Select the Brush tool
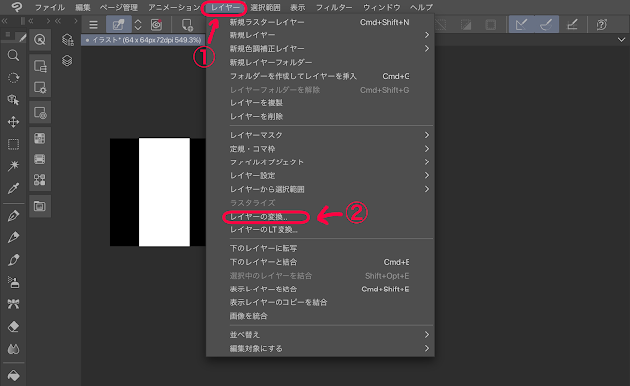 point(13,260)
